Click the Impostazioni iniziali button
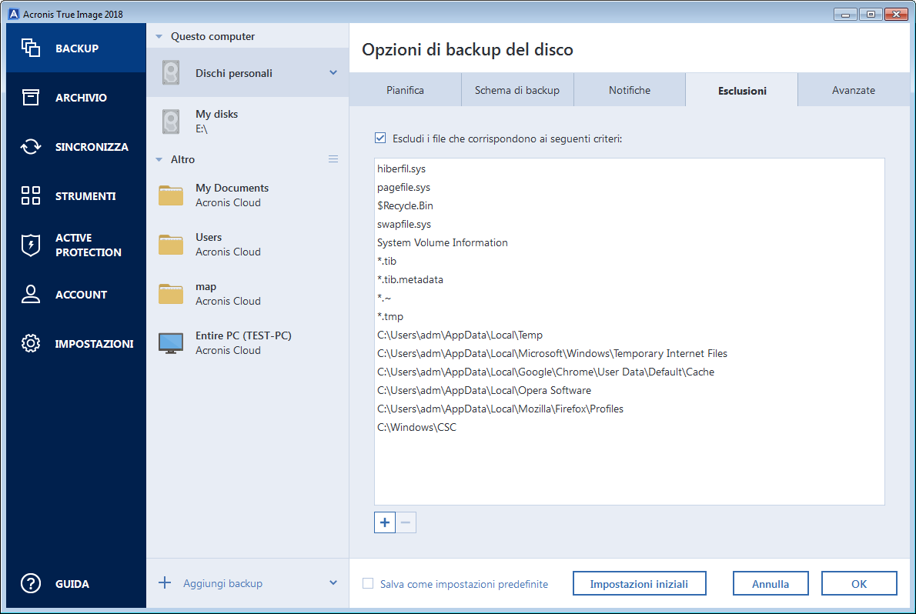This screenshot has width=916, height=614. click(x=639, y=583)
